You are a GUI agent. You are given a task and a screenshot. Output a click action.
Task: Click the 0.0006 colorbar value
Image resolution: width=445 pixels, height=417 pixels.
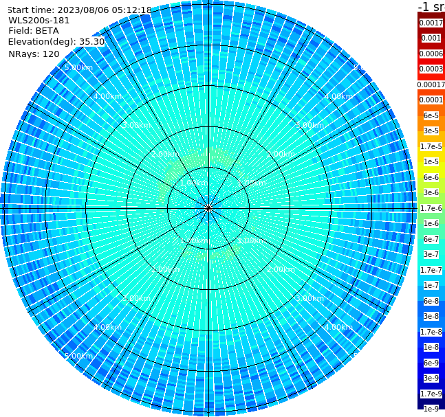pos(431,54)
